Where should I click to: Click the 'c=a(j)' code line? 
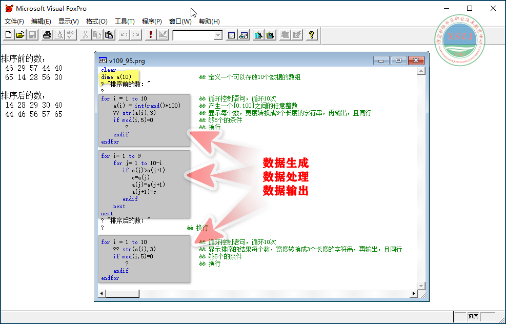point(140,177)
